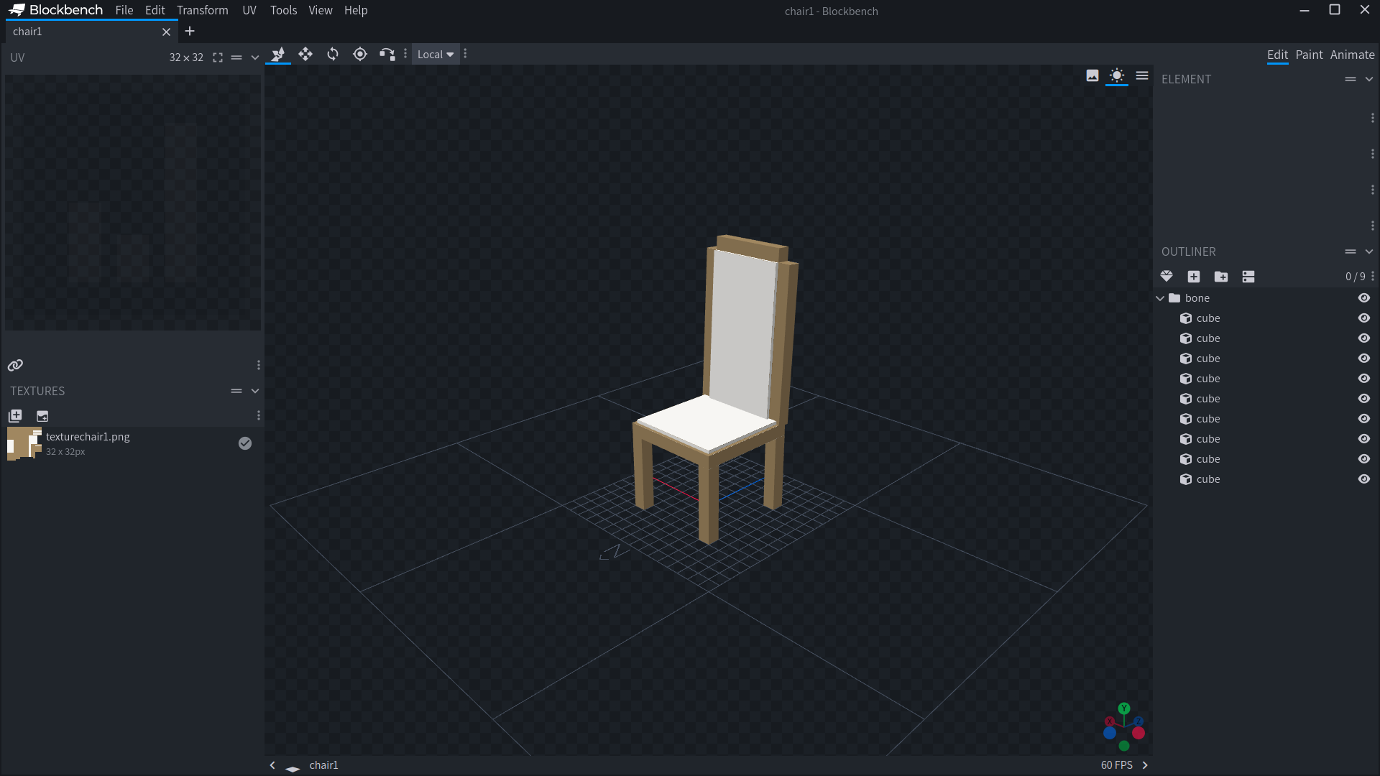The image size is (1380, 776).
Task: Switch to the Paint mode tab
Action: point(1309,55)
